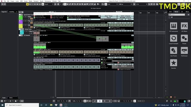Toggle Show max values checkbox

tap(51, 18)
